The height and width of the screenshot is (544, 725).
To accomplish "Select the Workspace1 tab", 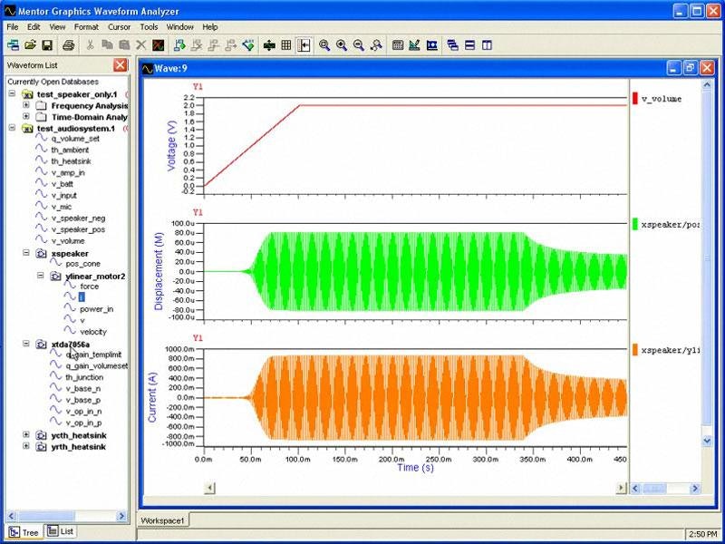I will (162, 520).
